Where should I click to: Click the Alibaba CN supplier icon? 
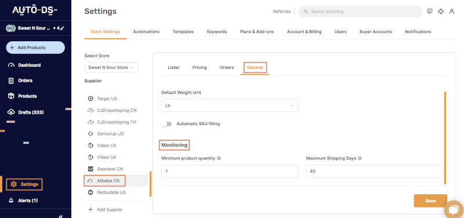[90, 180]
